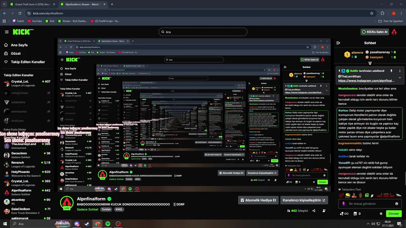Image resolution: width=406 pixels, height=228 pixels.
Task: Open the browser extensions puzzle icon
Action: point(382,13)
